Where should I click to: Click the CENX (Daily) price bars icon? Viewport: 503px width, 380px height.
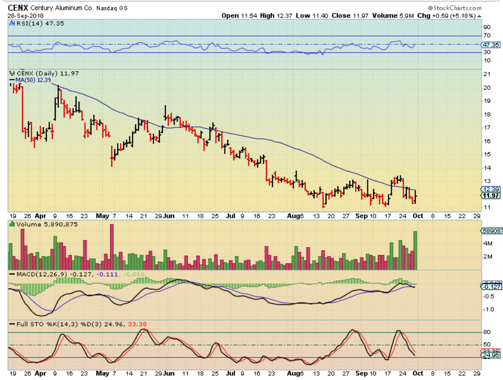pyautogui.click(x=12, y=73)
